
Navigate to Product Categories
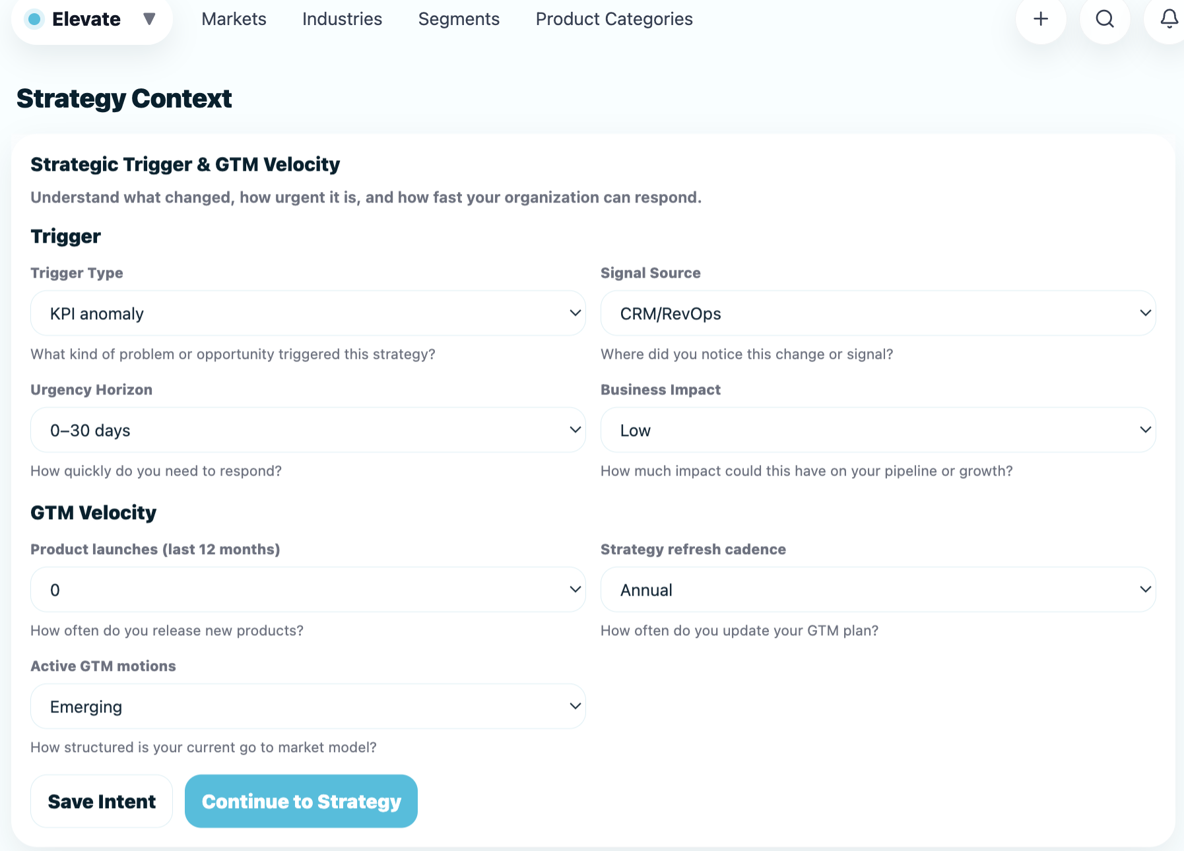pyautogui.click(x=614, y=19)
